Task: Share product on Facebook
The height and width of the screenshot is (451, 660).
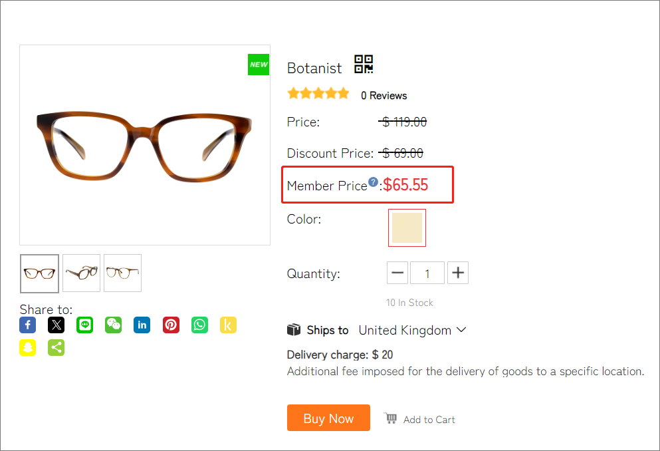Action: pyautogui.click(x=28, y=325)
